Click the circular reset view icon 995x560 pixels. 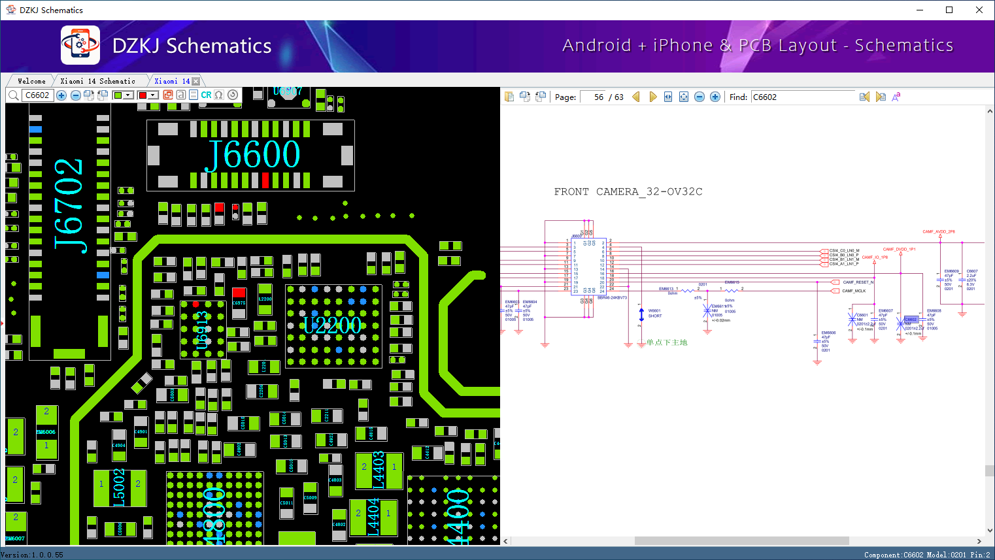(x=233, y=95)
